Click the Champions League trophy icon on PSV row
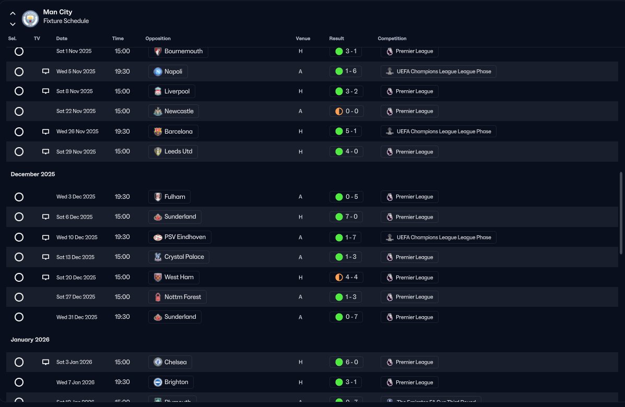625x407 pixels. 390,237
